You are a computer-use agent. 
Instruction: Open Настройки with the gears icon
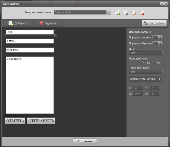(153, 23)
